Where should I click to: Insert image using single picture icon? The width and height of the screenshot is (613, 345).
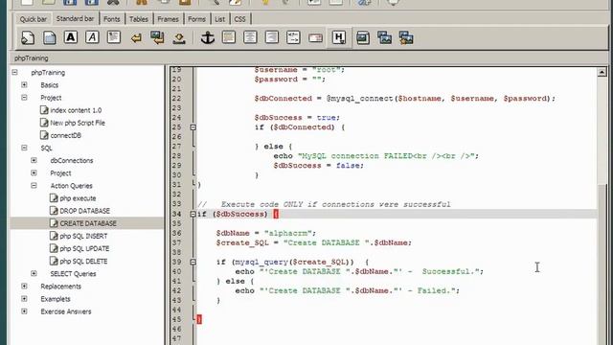click(x=363, y=38)
